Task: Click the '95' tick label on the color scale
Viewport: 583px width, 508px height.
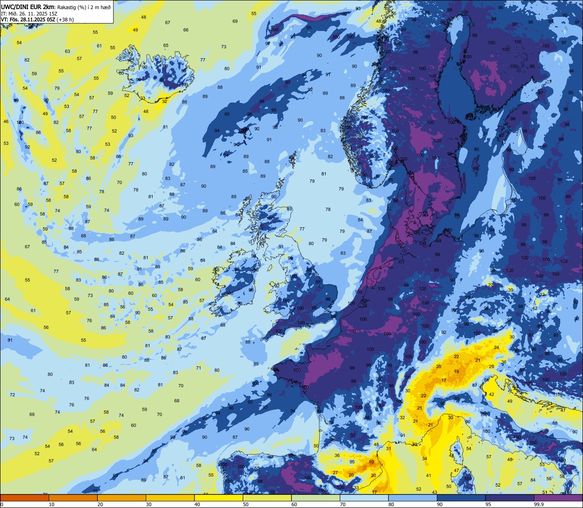Action: (488, 504)
